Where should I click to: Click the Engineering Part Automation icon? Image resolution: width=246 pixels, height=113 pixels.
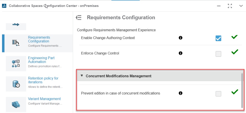16,63
